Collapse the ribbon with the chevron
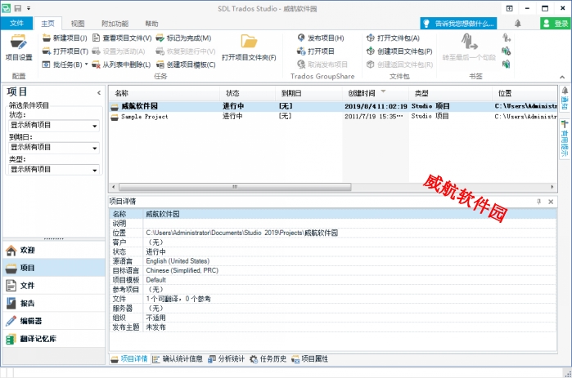Screen dimensions: 572x378 [562, 77]
